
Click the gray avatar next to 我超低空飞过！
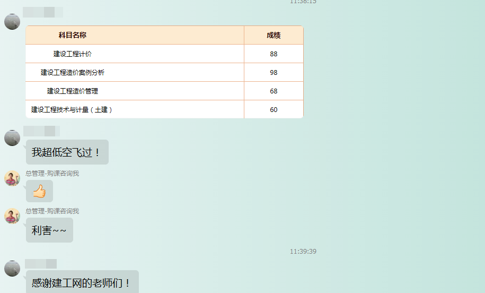tap(12, 138)
